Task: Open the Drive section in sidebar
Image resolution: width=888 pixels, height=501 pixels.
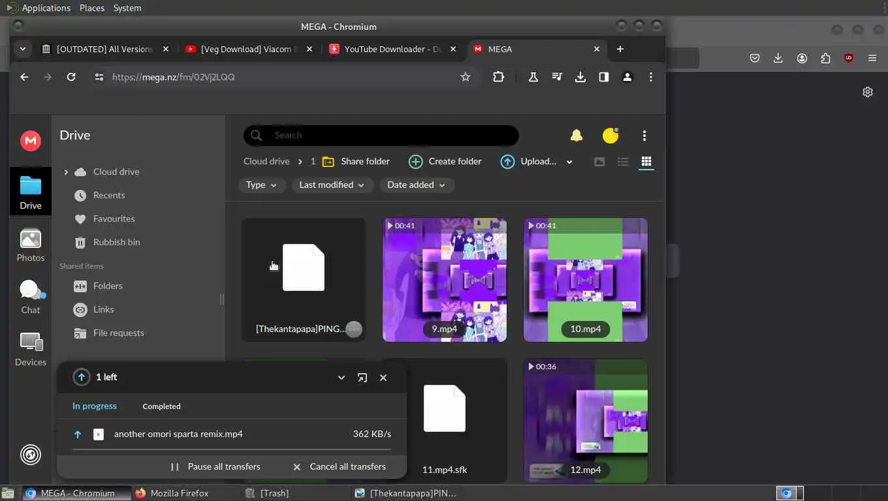Action: 31,191
